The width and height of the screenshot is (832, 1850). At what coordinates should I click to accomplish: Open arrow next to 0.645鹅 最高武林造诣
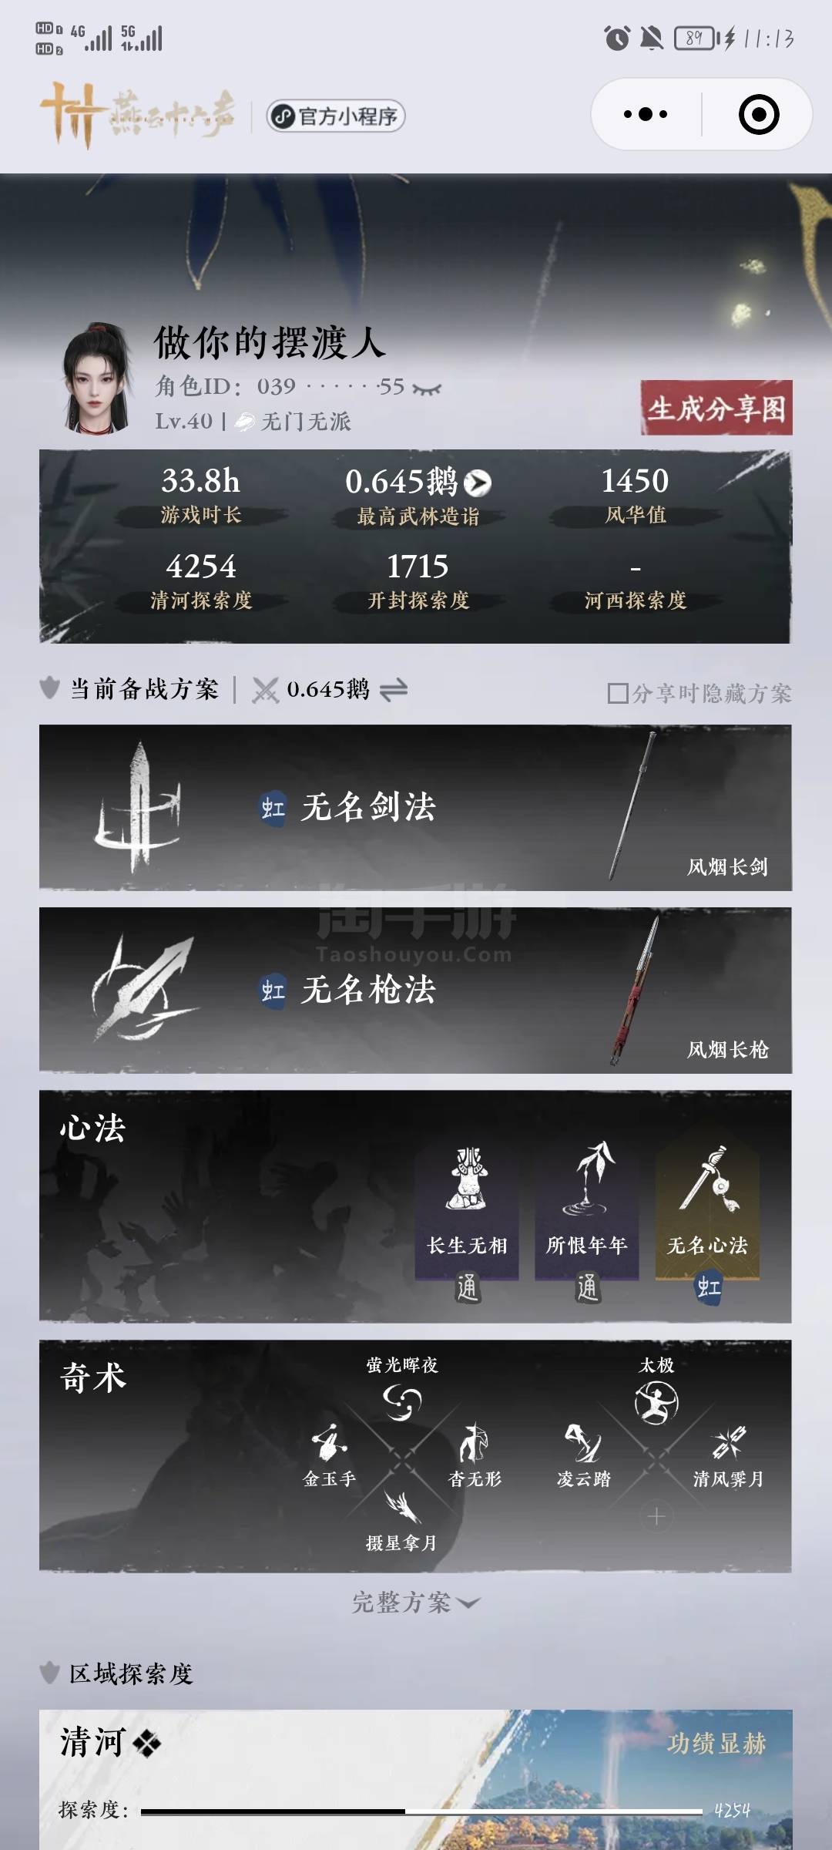pyautogui.click(x=478, y=483)
